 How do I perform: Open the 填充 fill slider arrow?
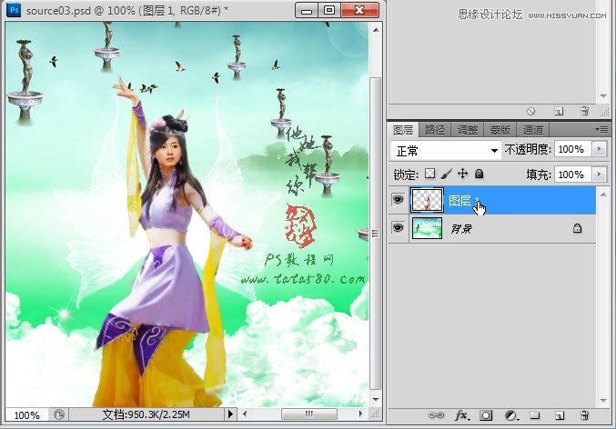tap(599, 174)
